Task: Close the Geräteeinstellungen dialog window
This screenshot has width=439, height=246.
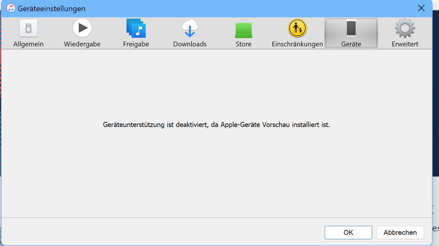Action: click(421, 8)
